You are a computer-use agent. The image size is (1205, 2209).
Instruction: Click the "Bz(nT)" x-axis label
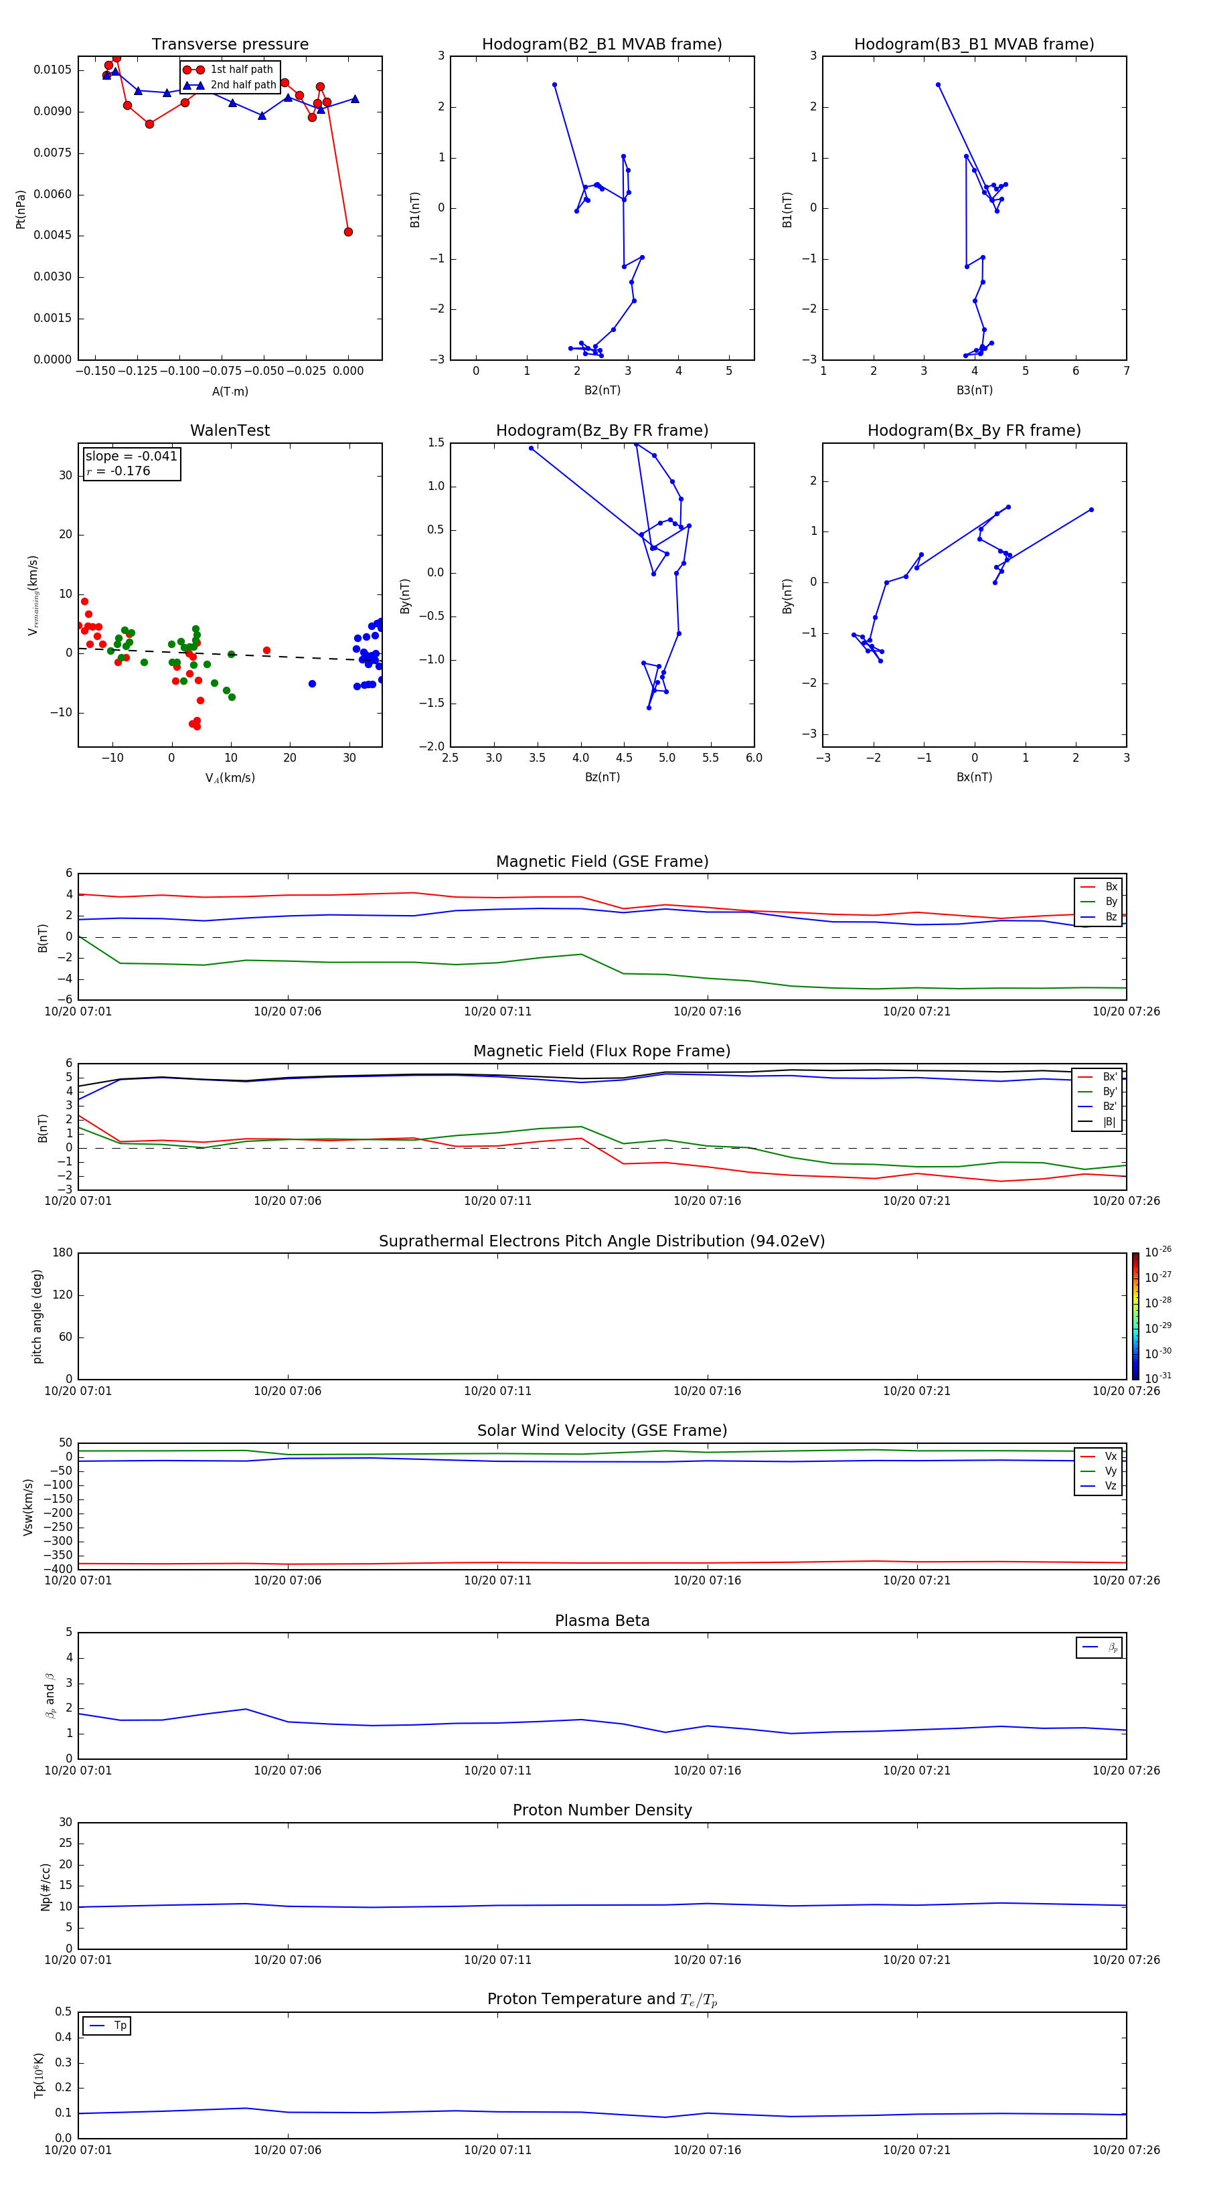[602, 777]
